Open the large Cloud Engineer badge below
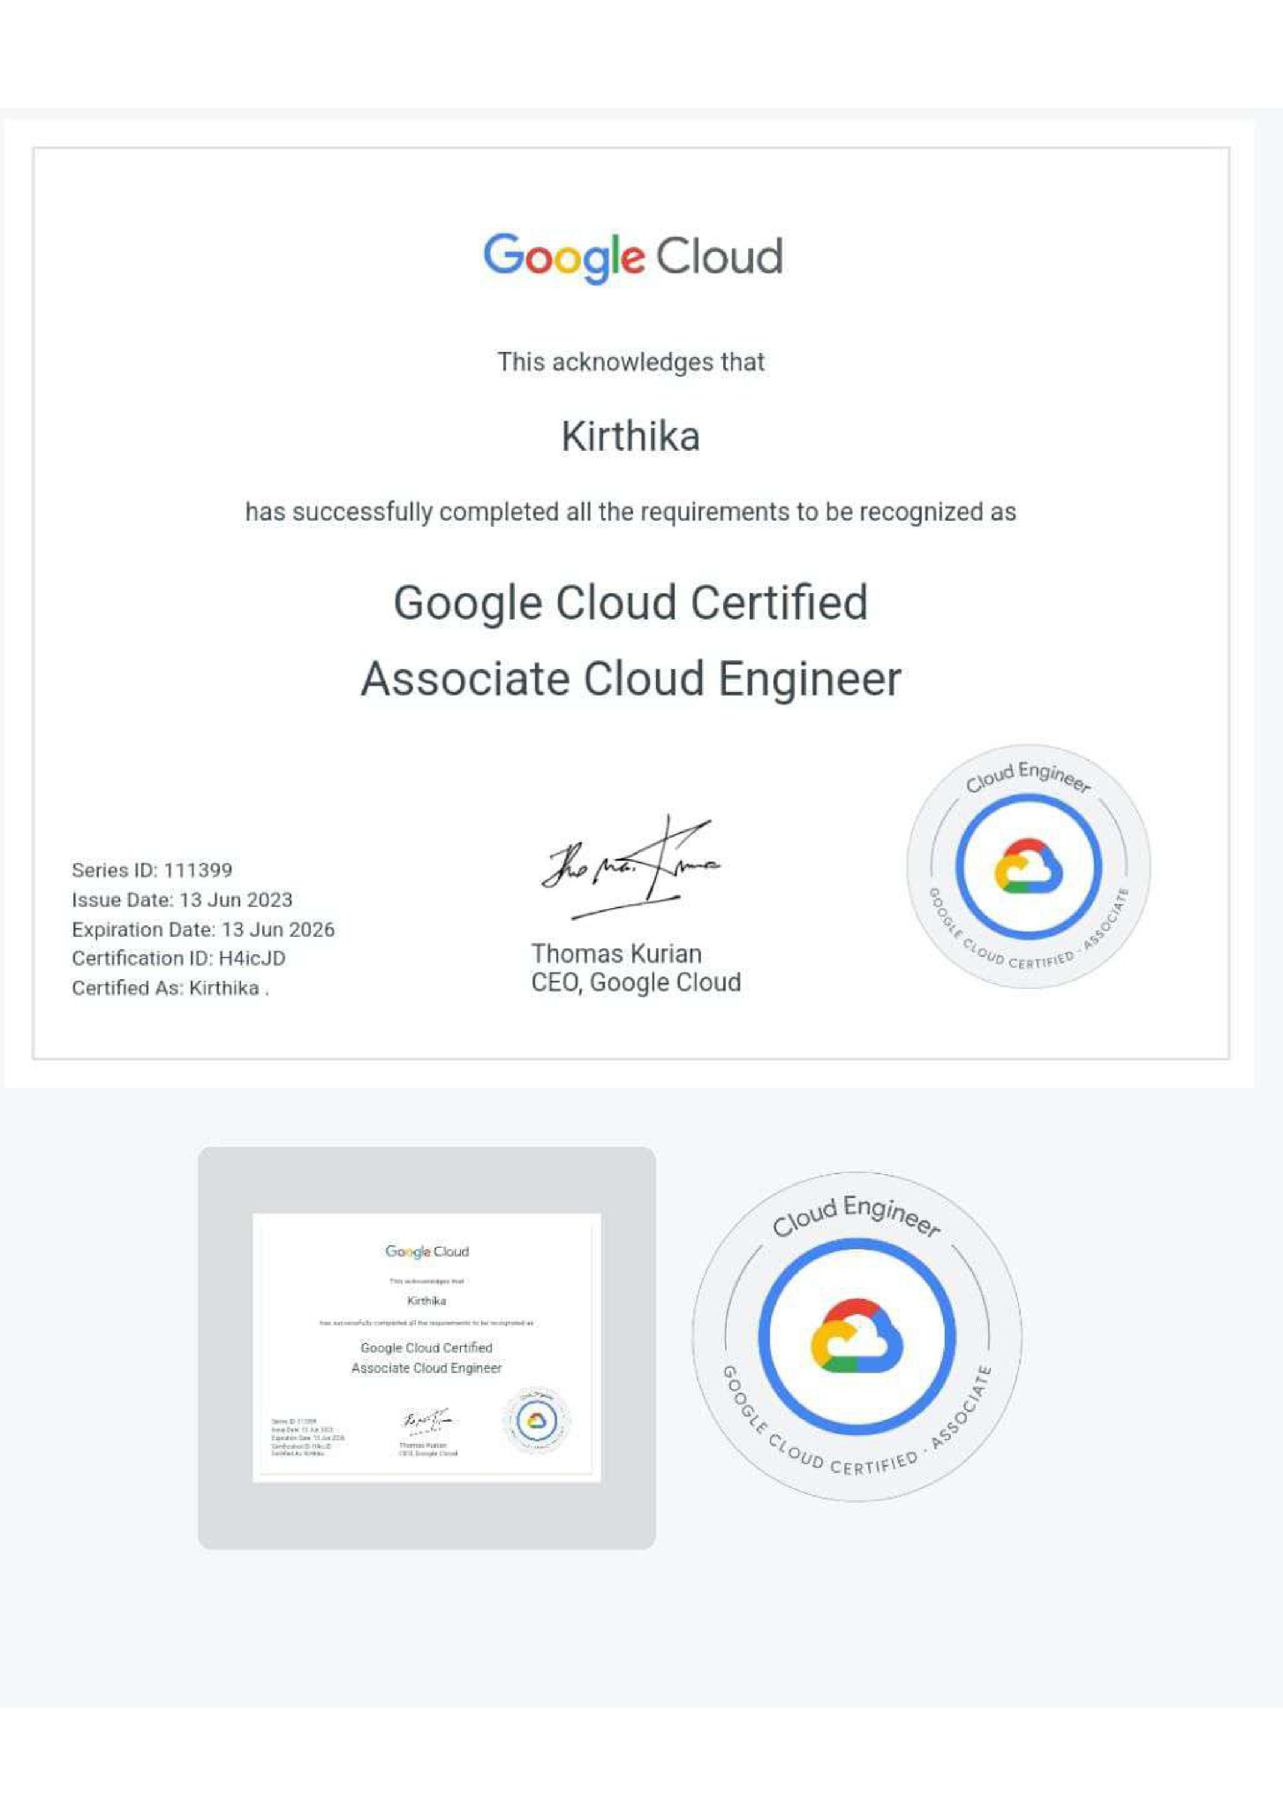The width and height of the screenshot is (1283, 1816). (857, 1336)
